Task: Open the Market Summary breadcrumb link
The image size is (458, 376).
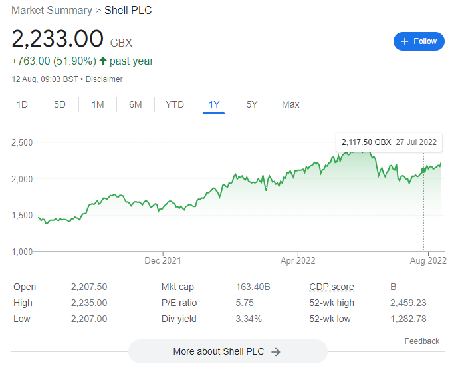Action: pyautogui.click(x=52, y=10)
